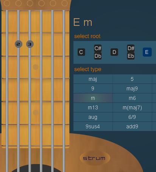Click the strum button on guitar body
156x172 pixels.
95,158
